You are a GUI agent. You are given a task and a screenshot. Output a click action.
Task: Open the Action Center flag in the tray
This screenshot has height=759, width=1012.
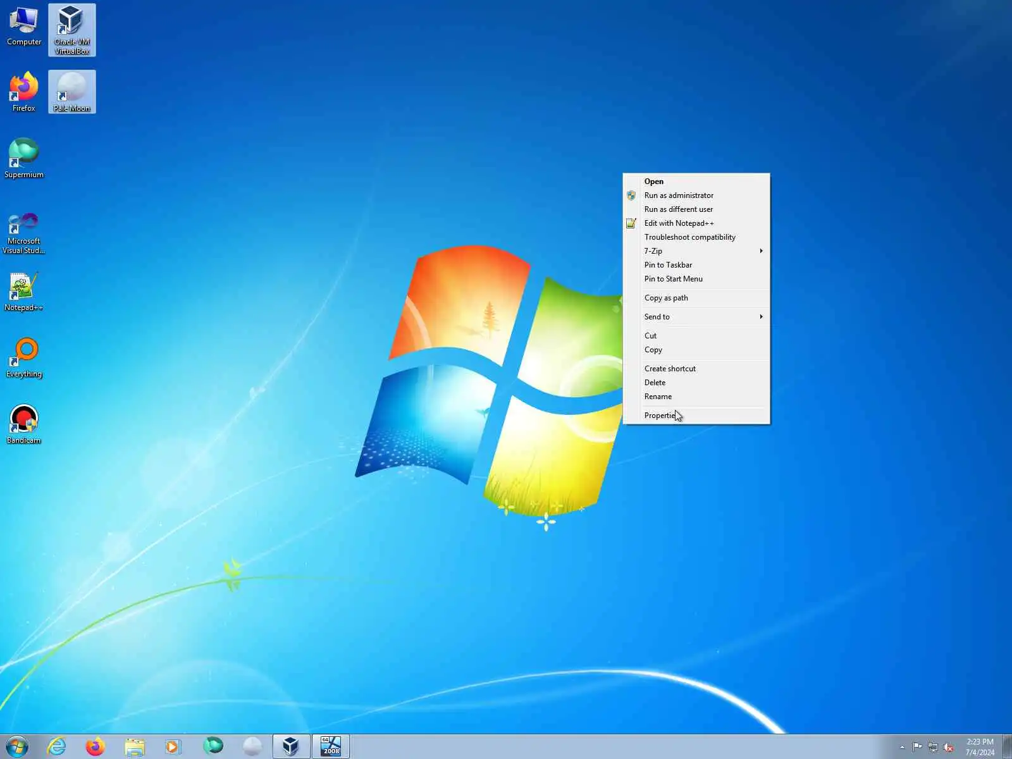pos(917,747)
